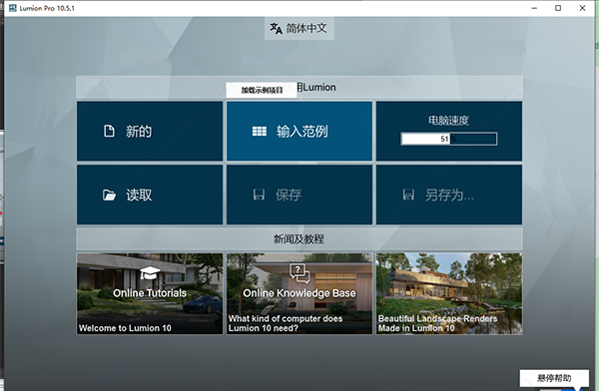Open the Welcome to Lumion 10 thumbnail
This screenshot has height=391, width=599.
[x=150, y=293]
